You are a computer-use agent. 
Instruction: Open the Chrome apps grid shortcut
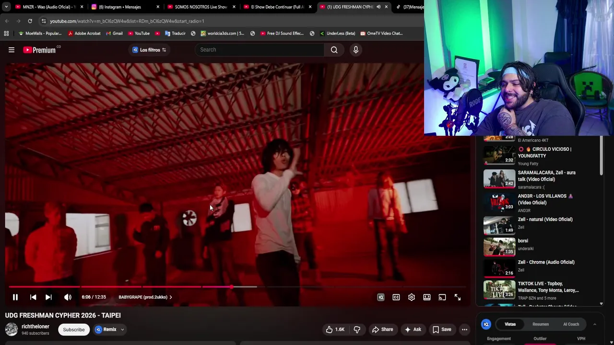[6, 34]
